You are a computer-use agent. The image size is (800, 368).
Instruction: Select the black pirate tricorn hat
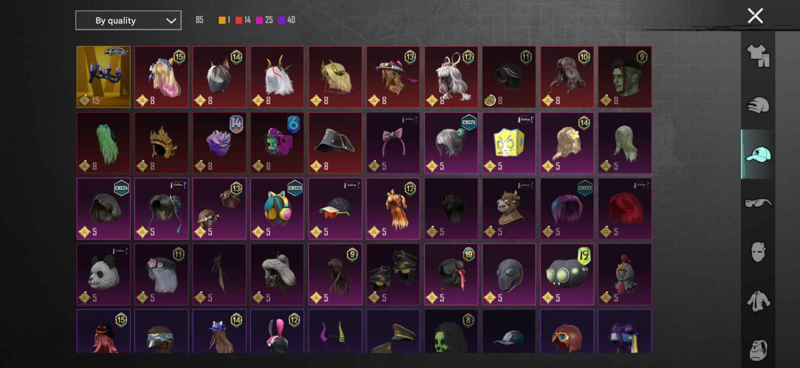click(335, 143)
